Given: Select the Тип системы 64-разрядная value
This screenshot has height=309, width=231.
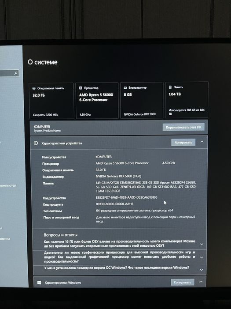Looking at the screenshot, I should [135, 211].
